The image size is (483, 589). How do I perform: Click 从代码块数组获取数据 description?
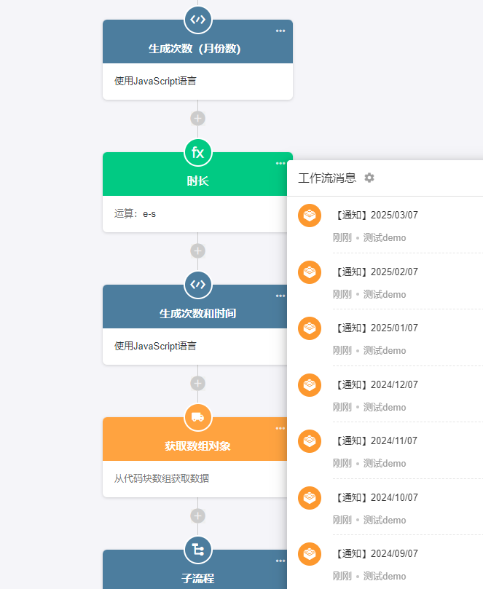tap(162, 478)
